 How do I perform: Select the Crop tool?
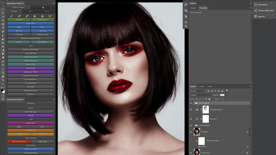(x=3, y=20)
